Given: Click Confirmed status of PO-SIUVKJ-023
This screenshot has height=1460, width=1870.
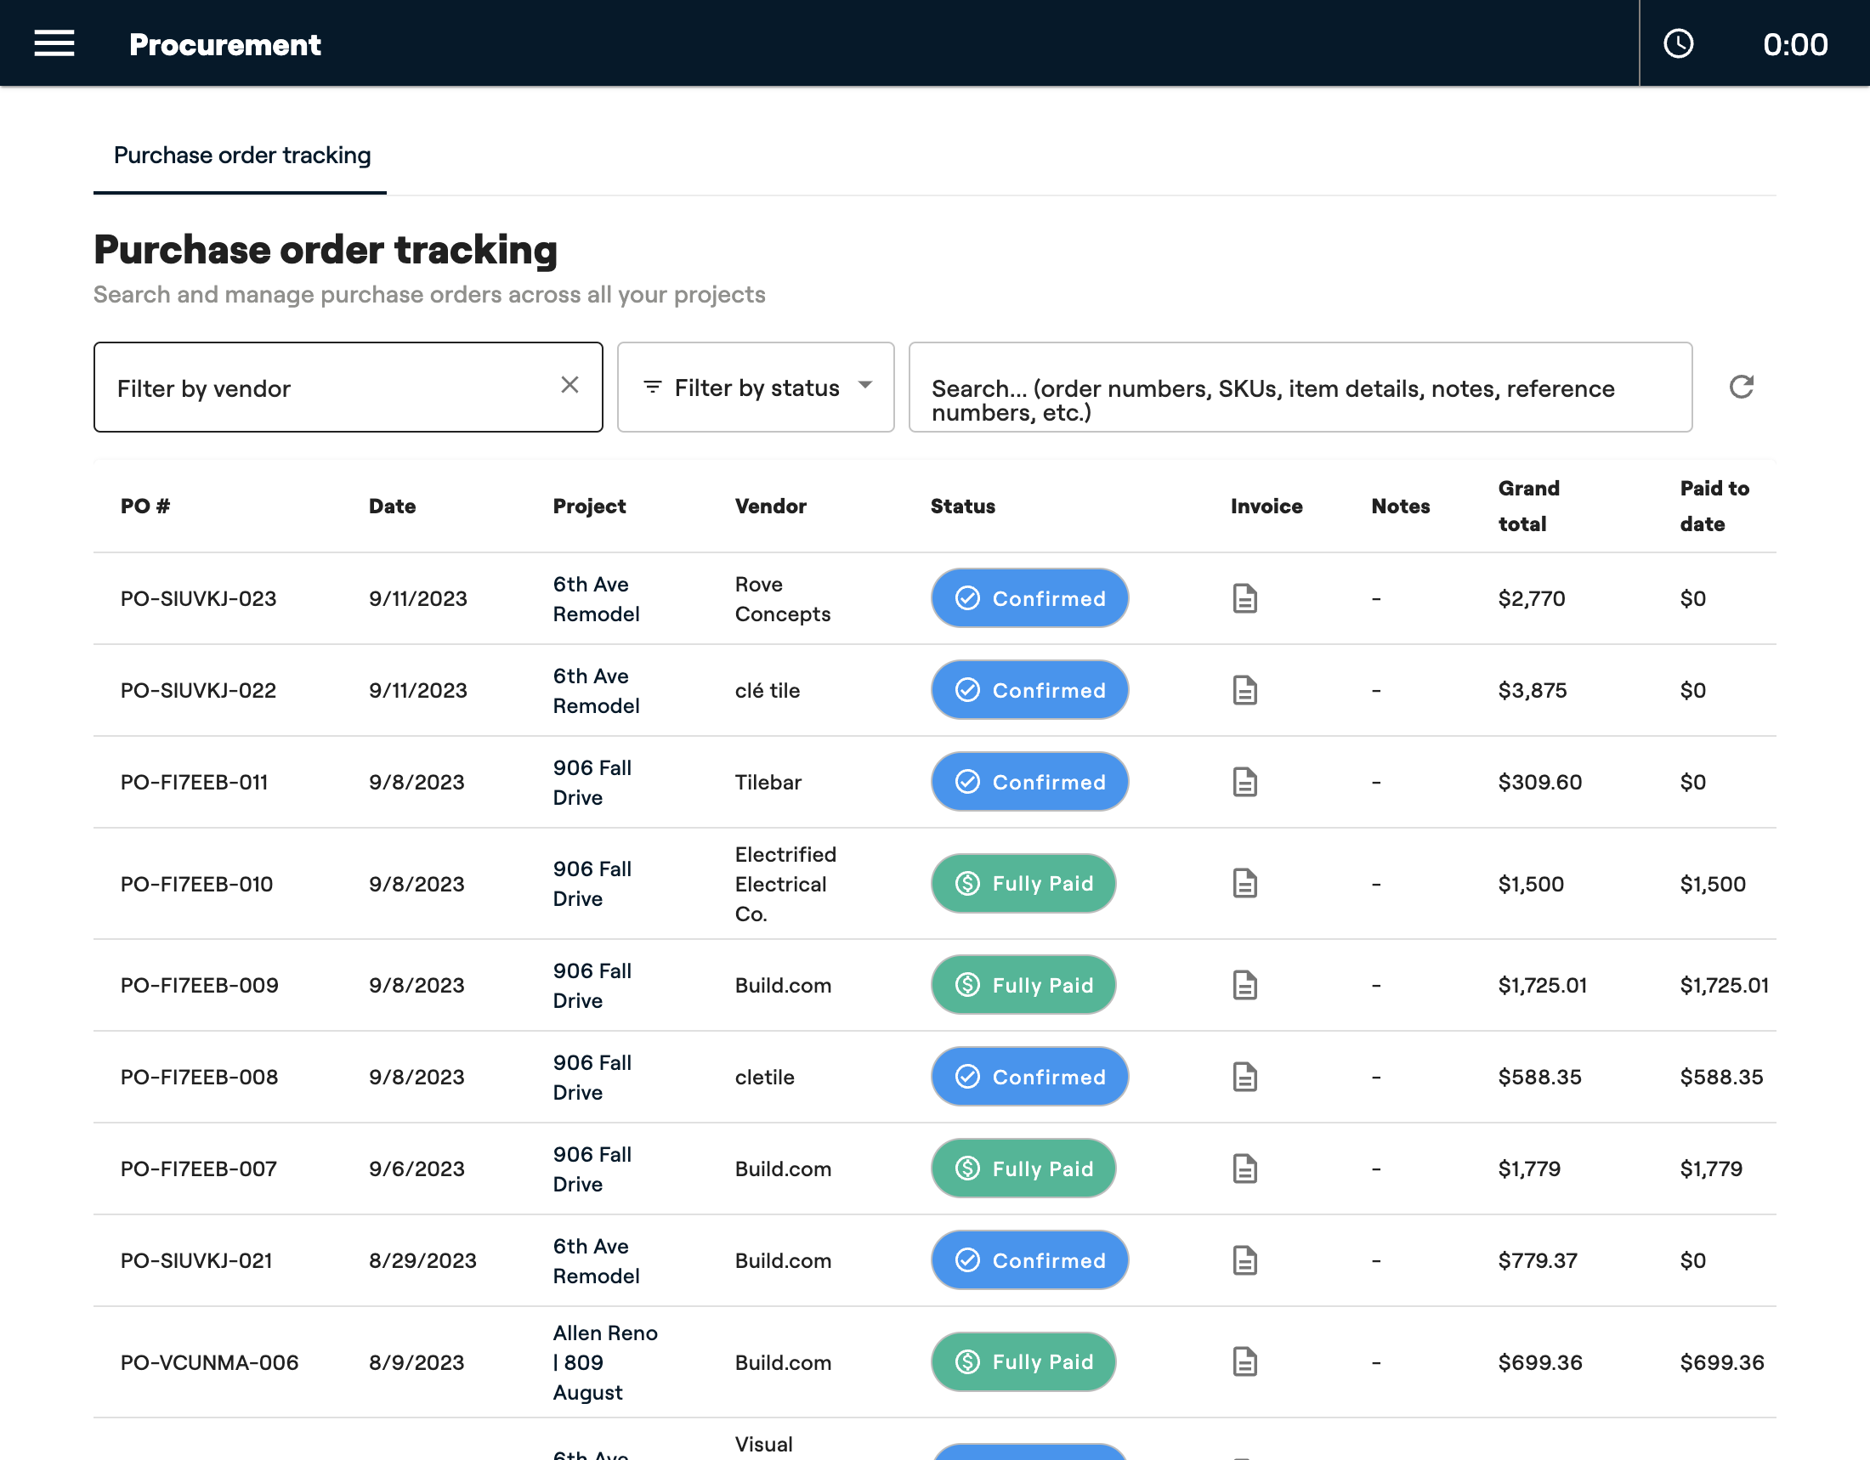Looking at the screenshot, I should click(1029, 598).
